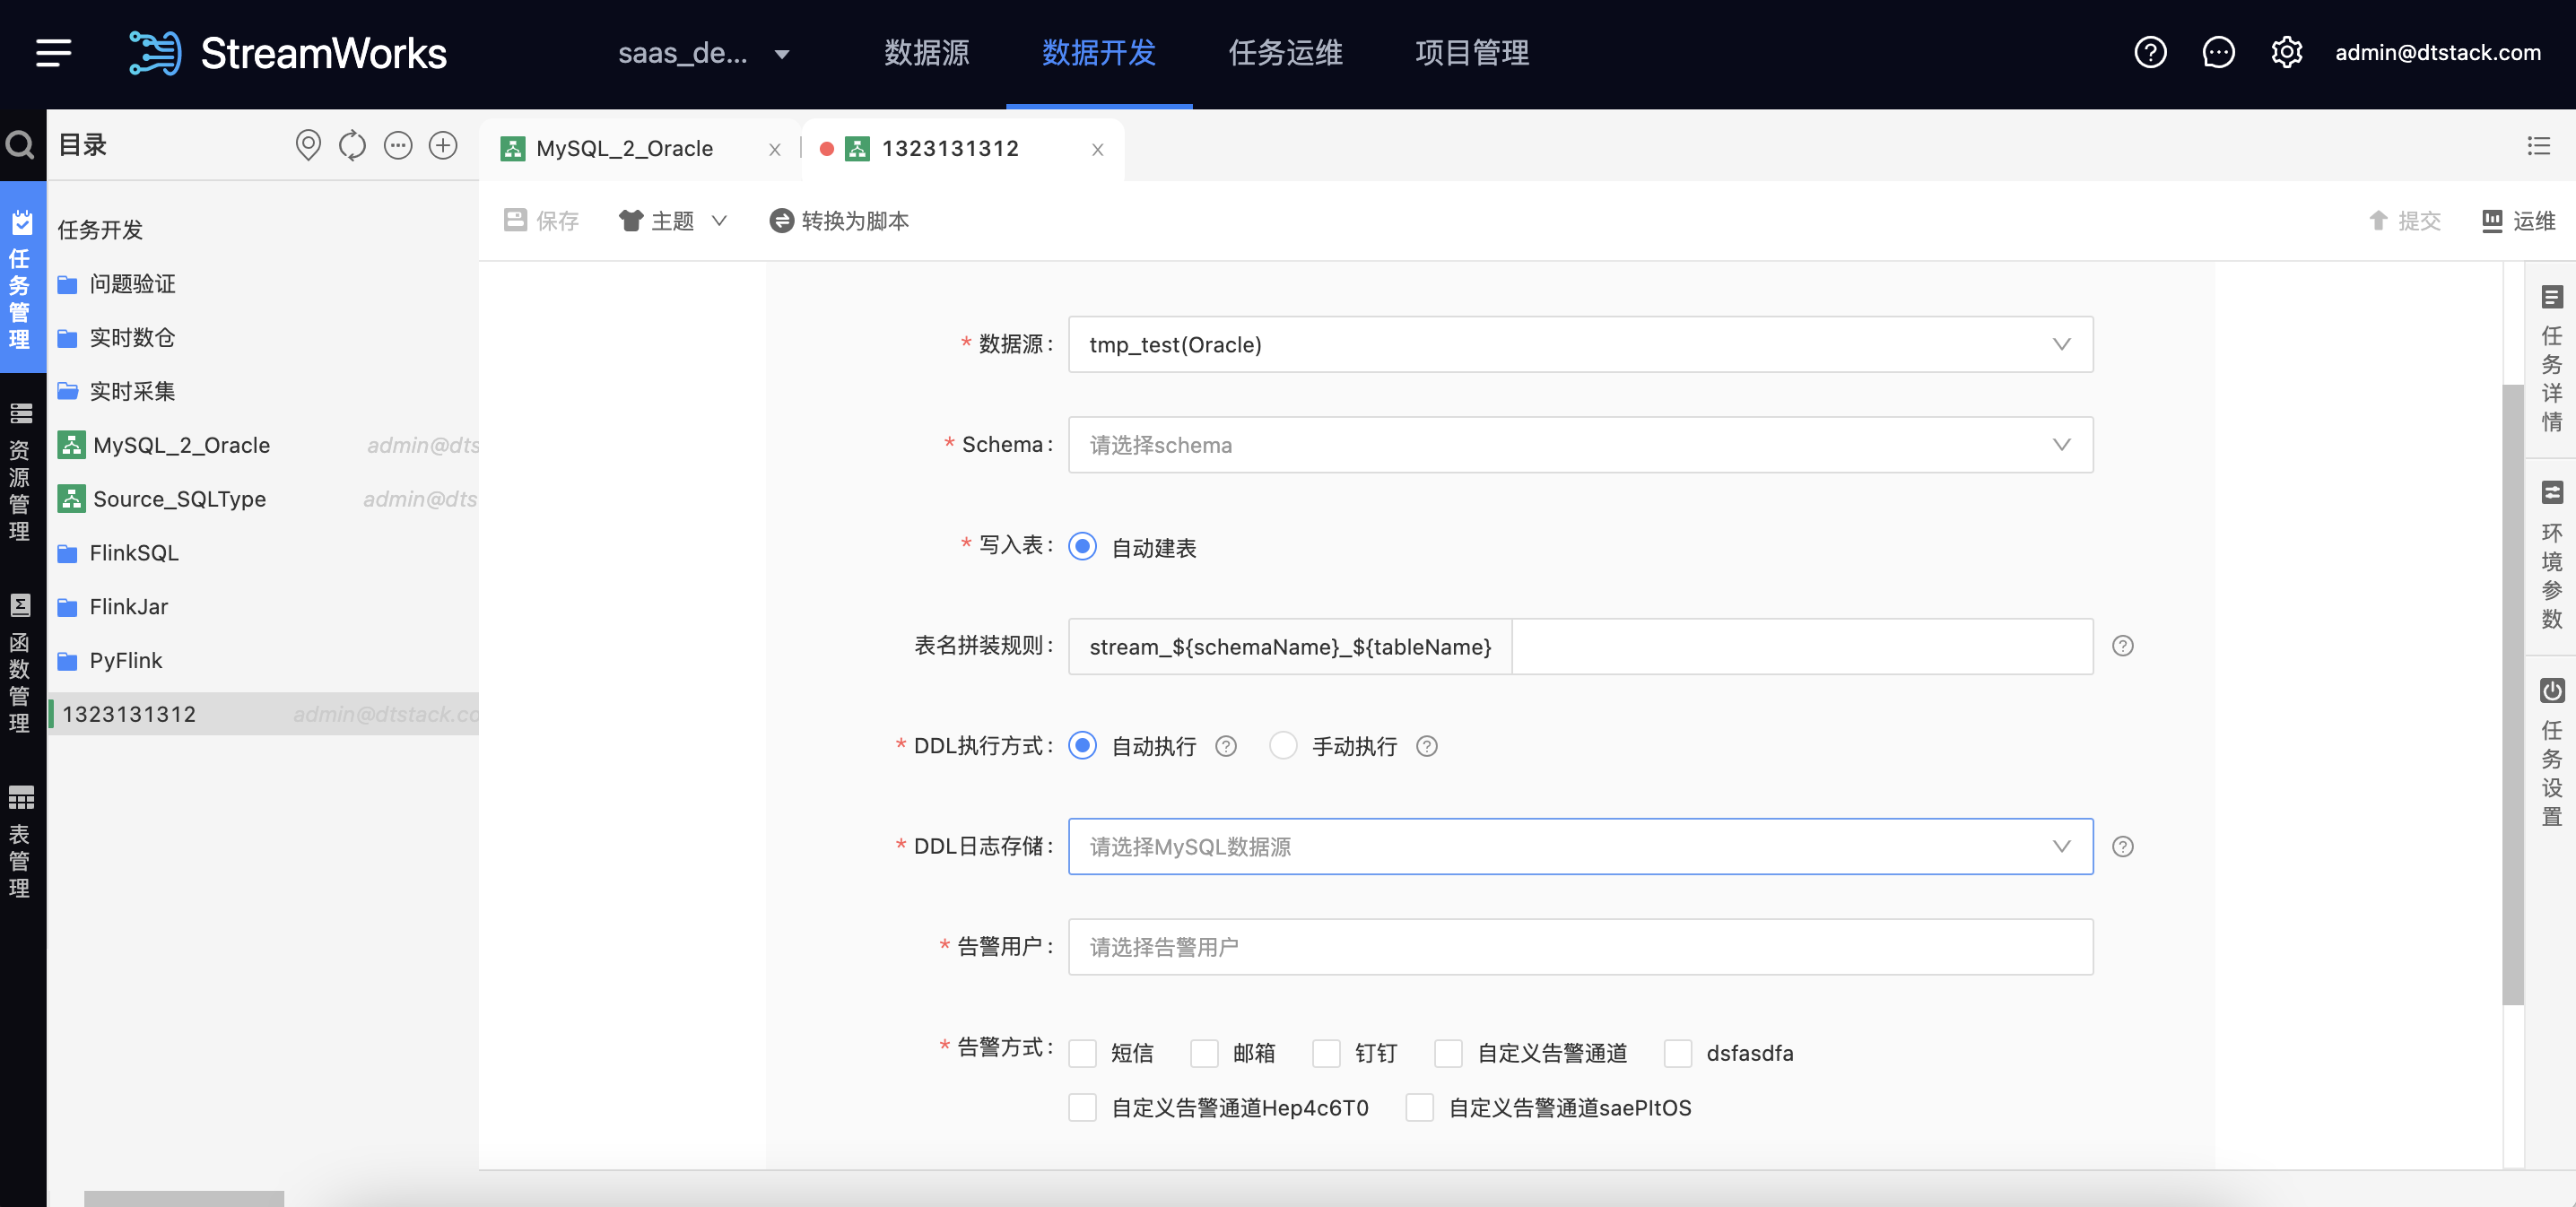Image resolution: width=2576 pixels, height=1207 pixels.
Task: Open the task management sidebar panel
Action: pos(22,278)
